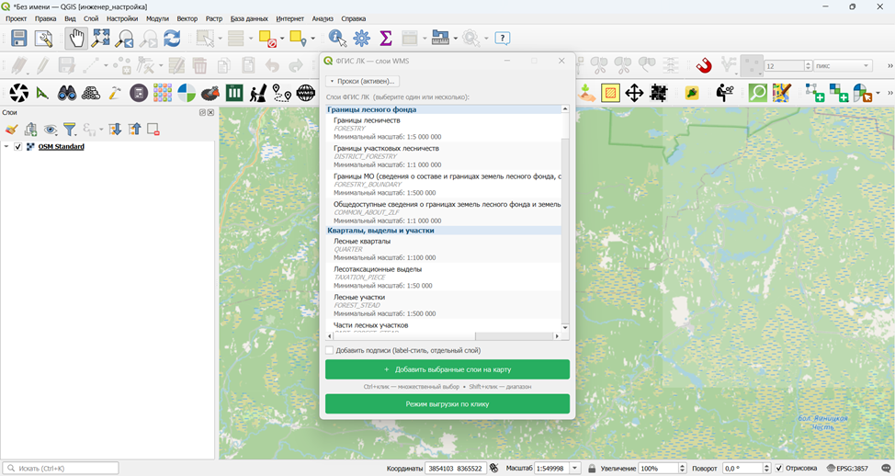Open the 'пикс' units dropdown
The width and height of the screenshot is (895, 476).
click(843, 65)
